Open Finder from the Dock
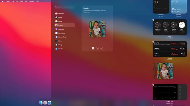This screenshot has width=190, height=106. pyautogui.click(x=41, y=103)
